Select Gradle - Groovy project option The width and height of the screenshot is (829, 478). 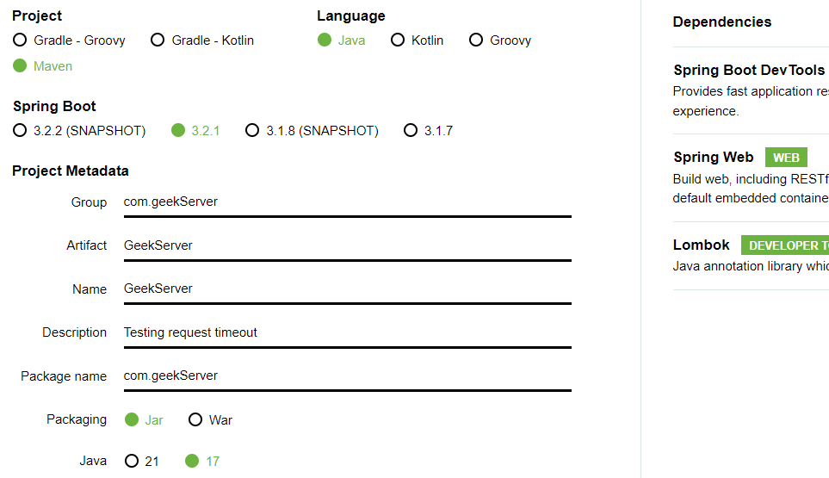20,40
